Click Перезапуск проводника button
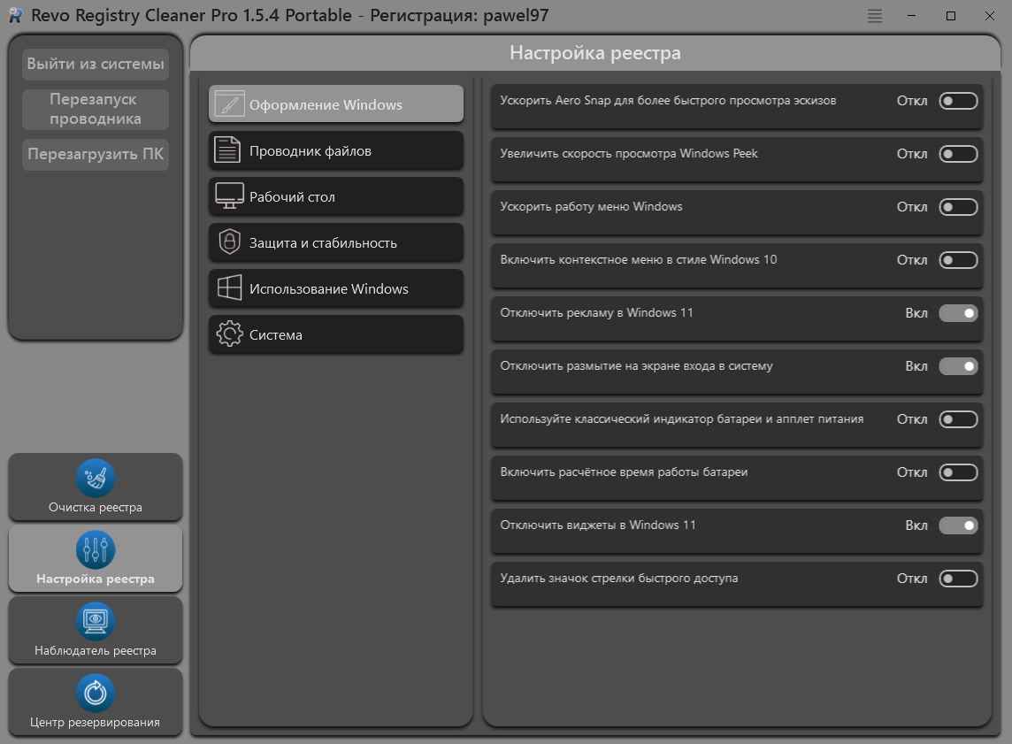The height and width of the screenshot is (744, 1012). [96, 109]
